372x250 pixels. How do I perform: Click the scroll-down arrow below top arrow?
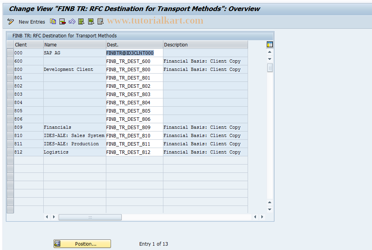pos(270,59)
